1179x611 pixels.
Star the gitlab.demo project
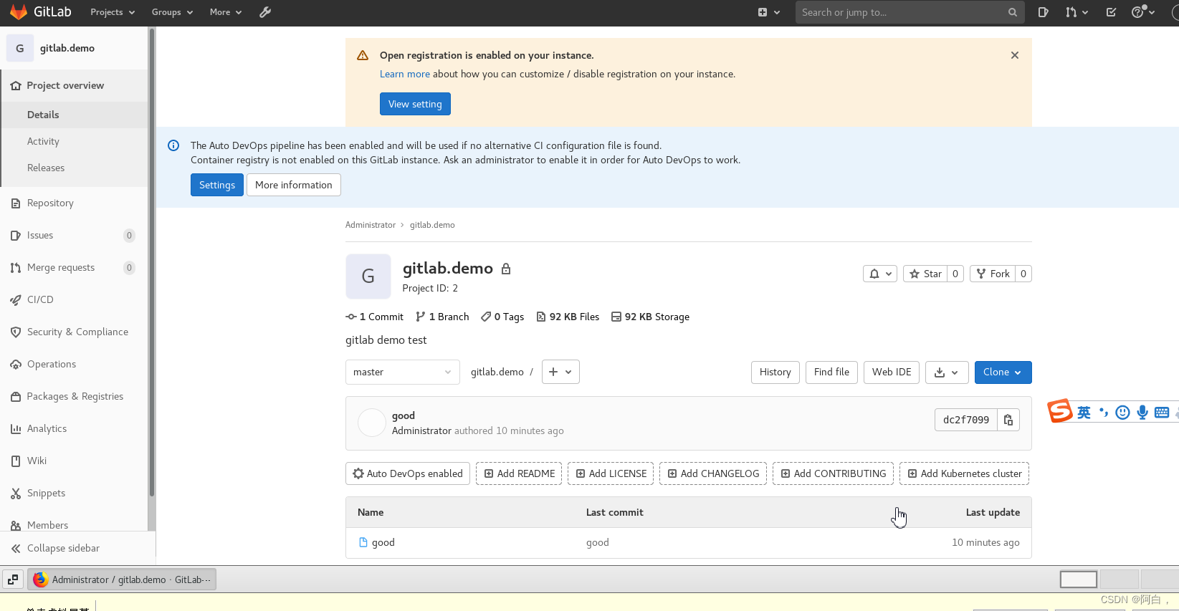click(925, 274)
